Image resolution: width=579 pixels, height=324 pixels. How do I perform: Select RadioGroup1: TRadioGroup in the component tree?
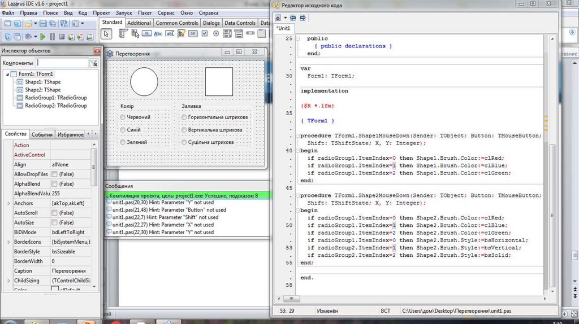(x=55, y=98)
